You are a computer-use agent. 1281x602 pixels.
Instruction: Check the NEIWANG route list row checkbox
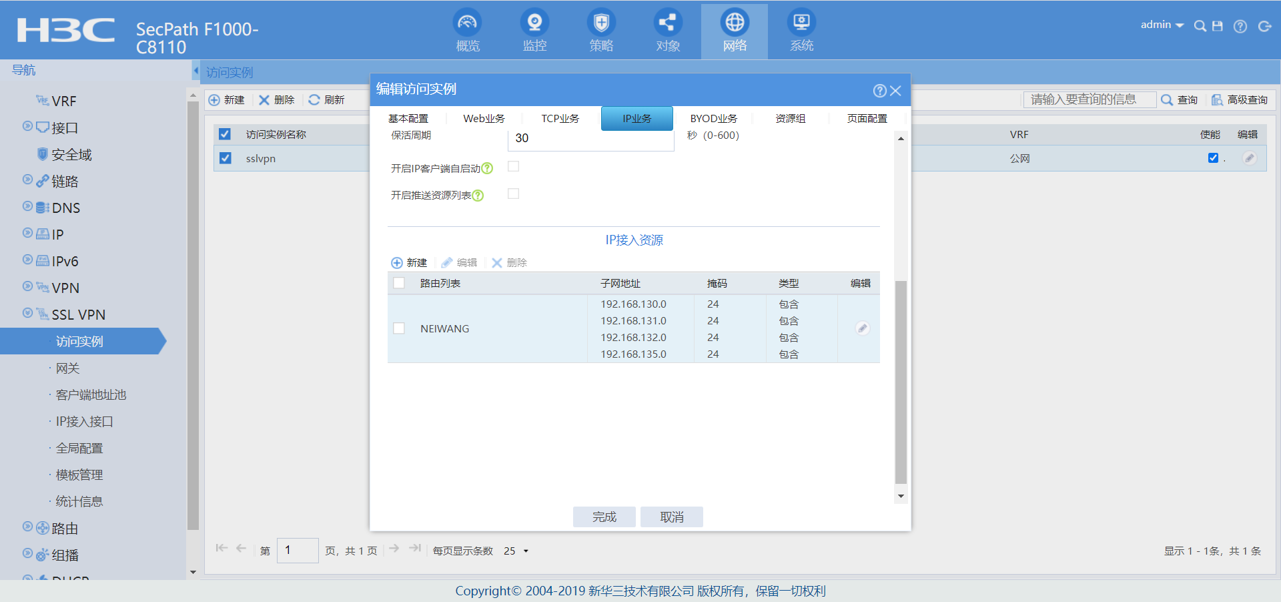tap(399, 328)
